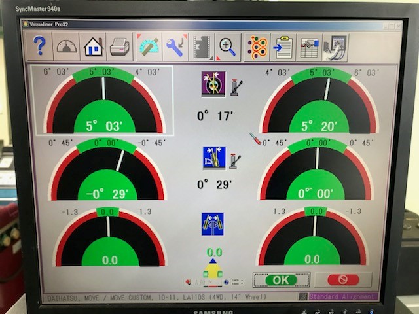Select the purple caster icon

213,84
